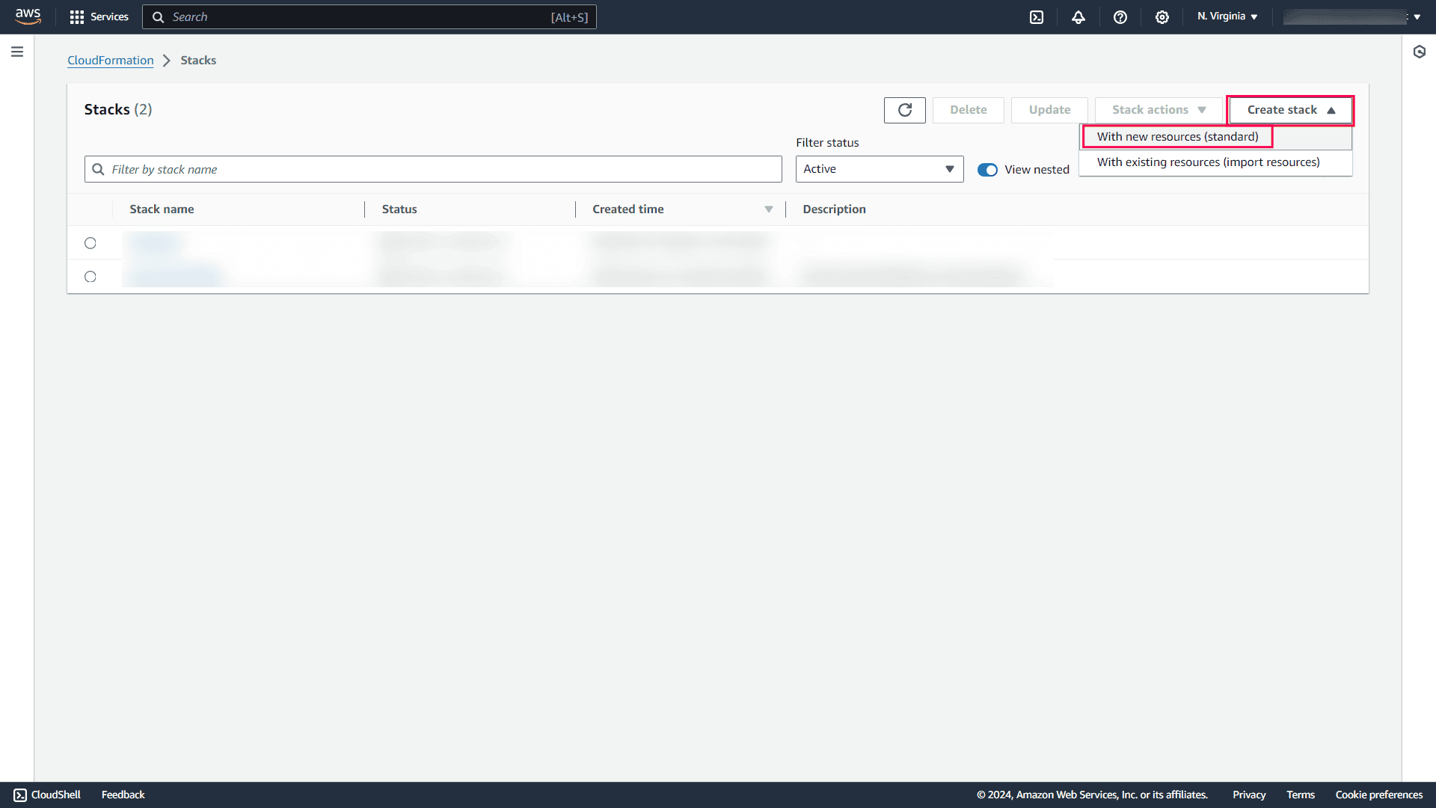The image size is (1436, 808).
Task: Open the left navigation hamburger menu
Action: 17,52
